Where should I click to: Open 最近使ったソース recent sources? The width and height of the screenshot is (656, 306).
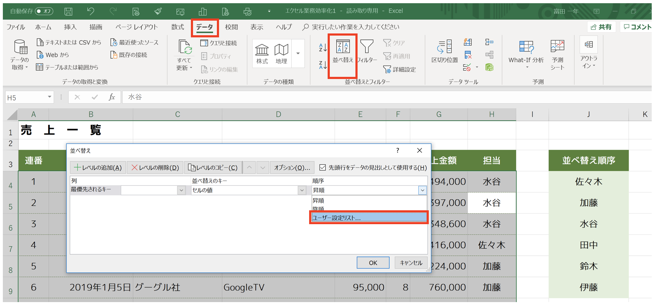[x=134, y=42]
